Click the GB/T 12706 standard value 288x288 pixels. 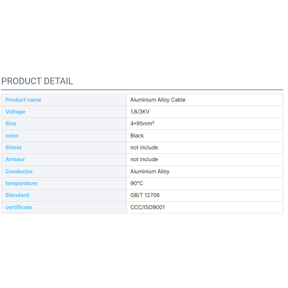coord(145,195)
